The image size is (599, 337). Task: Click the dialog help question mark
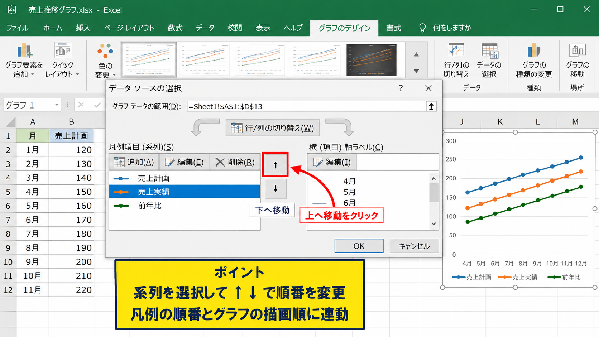coord(401,88)
